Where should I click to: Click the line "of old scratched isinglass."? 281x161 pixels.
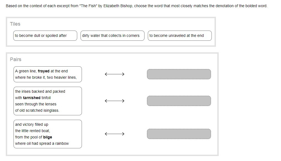point(37,110)
